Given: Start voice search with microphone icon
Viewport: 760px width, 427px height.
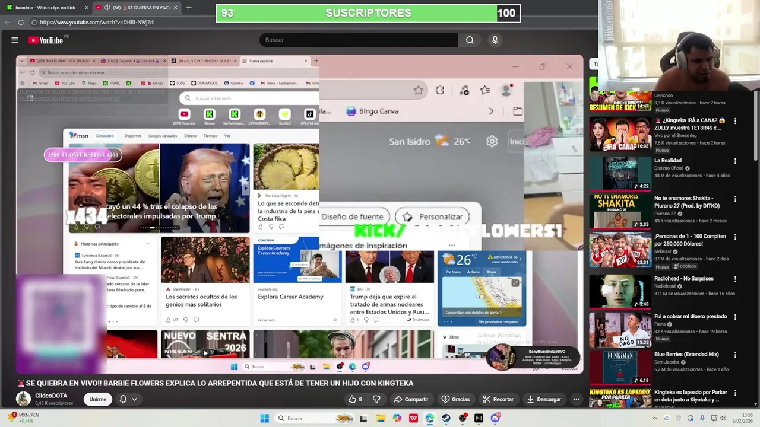Looking at the screenshot, I should [495, 40].
